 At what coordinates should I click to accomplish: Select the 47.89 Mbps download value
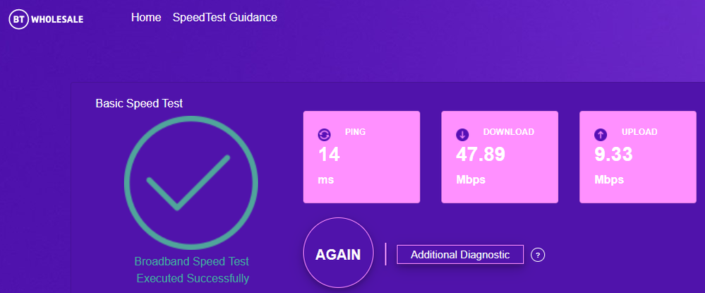[x=481, y=154]
